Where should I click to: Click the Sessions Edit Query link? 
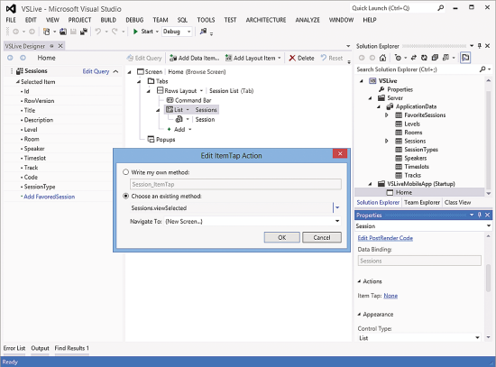point(96,71)
